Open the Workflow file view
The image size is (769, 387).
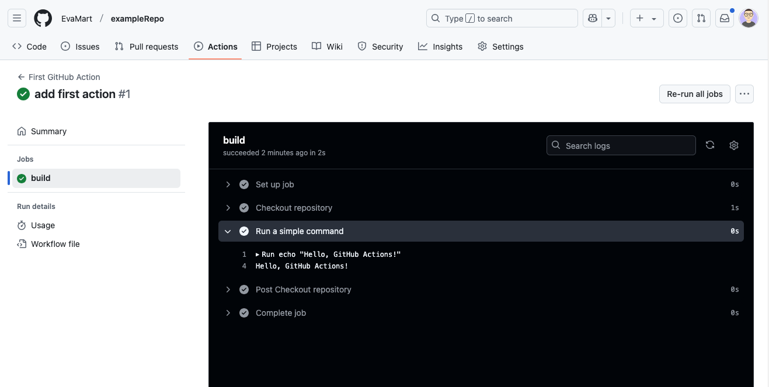click(55, 243)
